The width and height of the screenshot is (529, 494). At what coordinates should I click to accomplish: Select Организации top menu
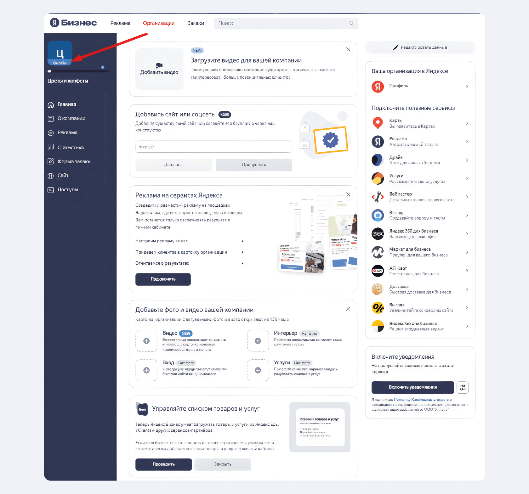tap(159, 23)
